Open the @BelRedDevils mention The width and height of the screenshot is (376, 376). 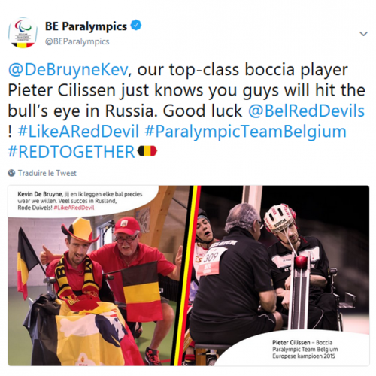pos(306,111)
